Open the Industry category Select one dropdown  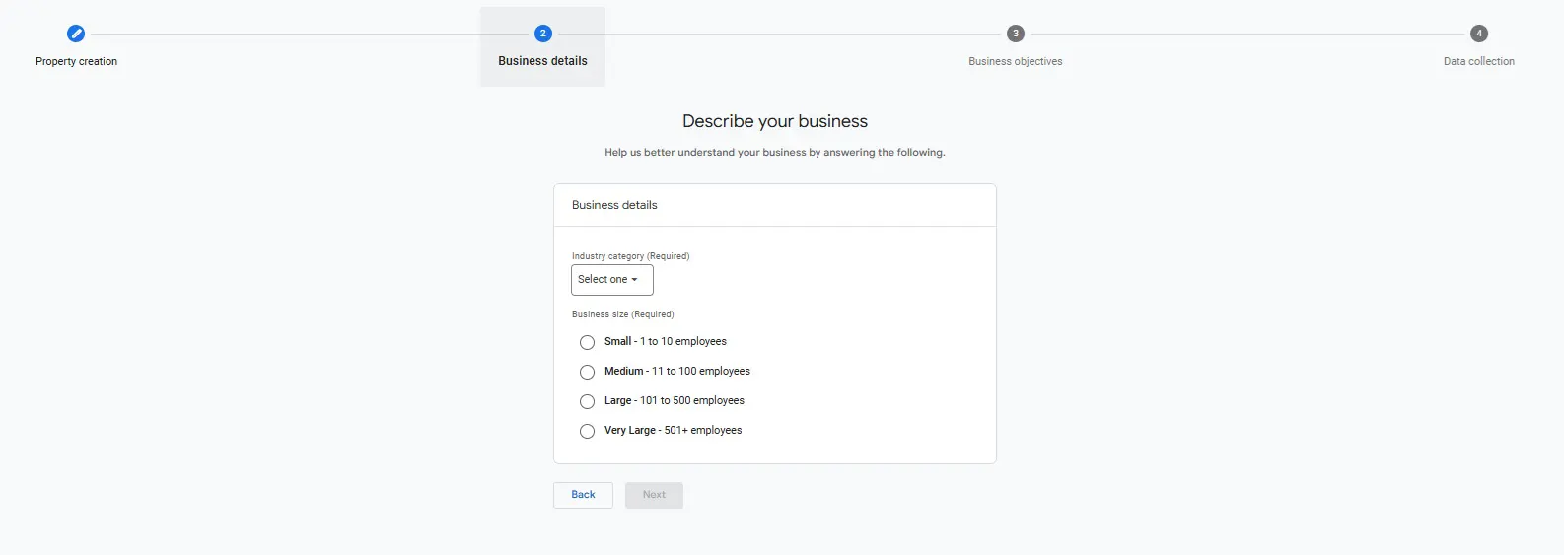[611, 280]
